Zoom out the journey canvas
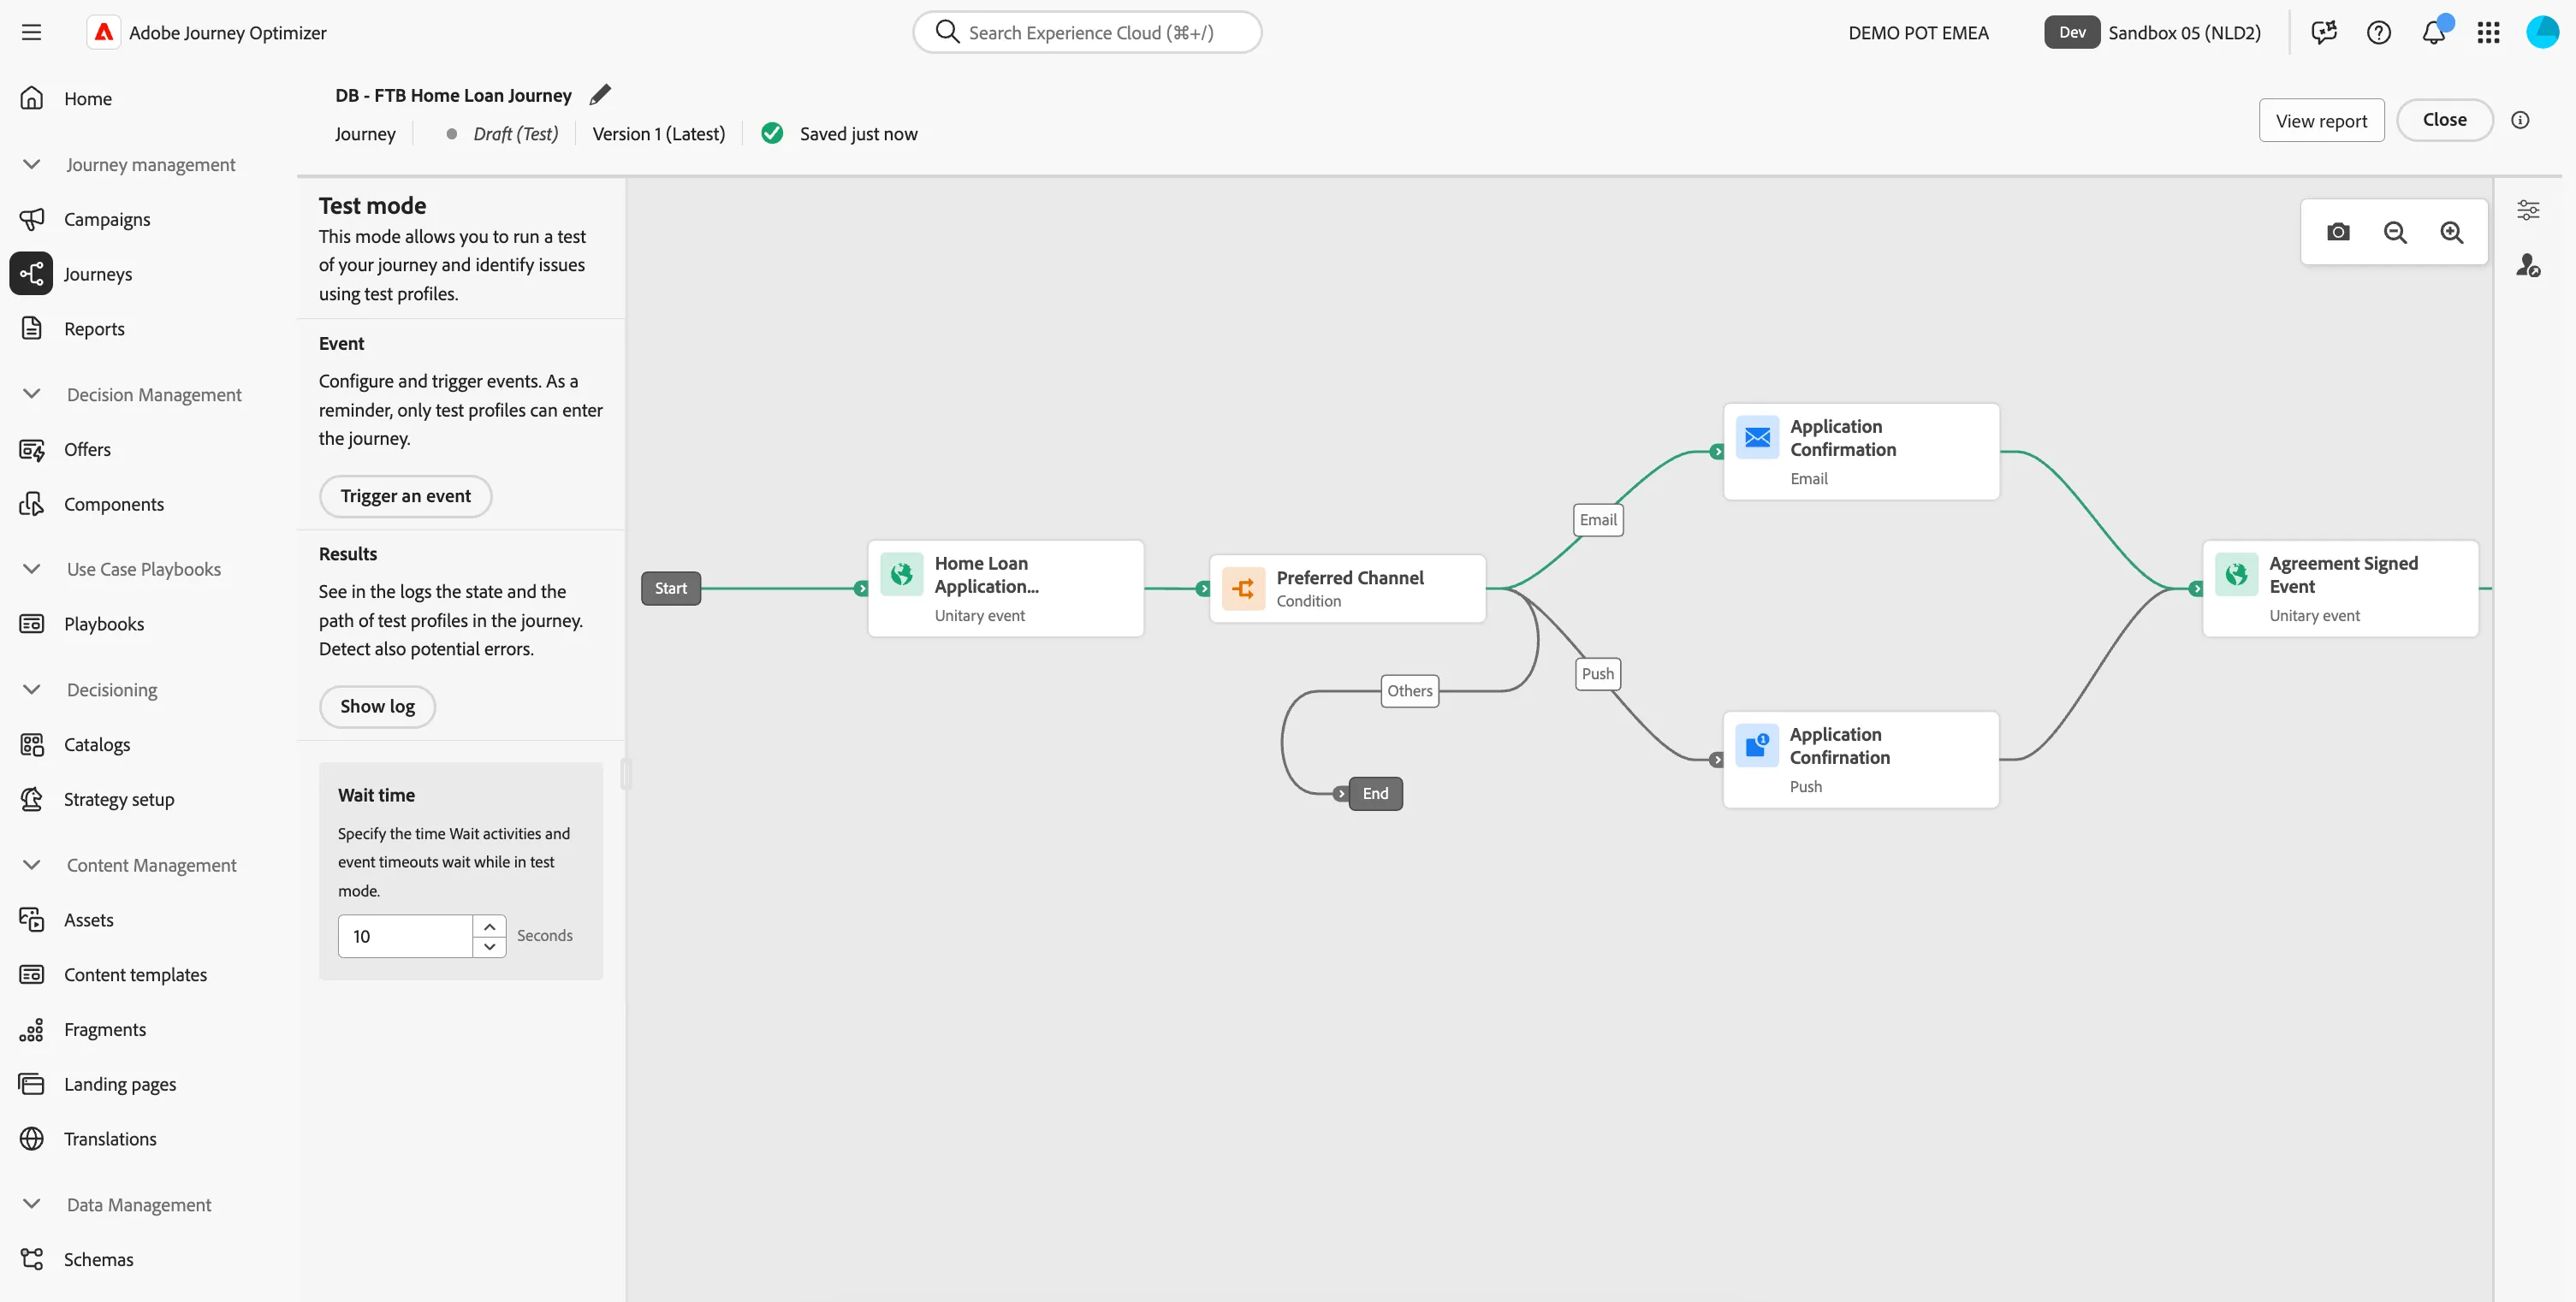 pyautogui.click(x=2395, y=232)
